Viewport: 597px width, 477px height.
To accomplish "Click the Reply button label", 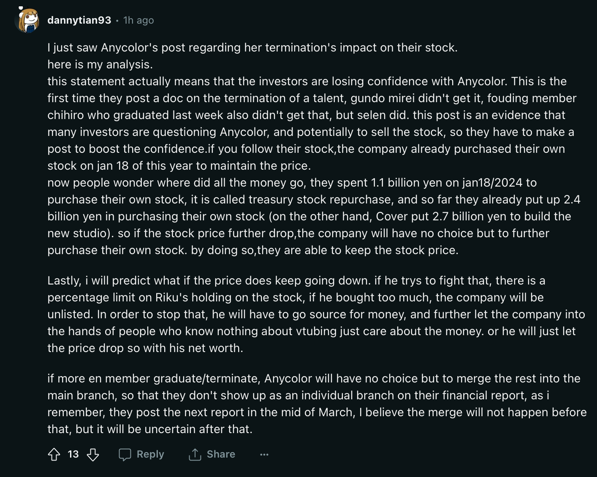I will coord(150,454).
